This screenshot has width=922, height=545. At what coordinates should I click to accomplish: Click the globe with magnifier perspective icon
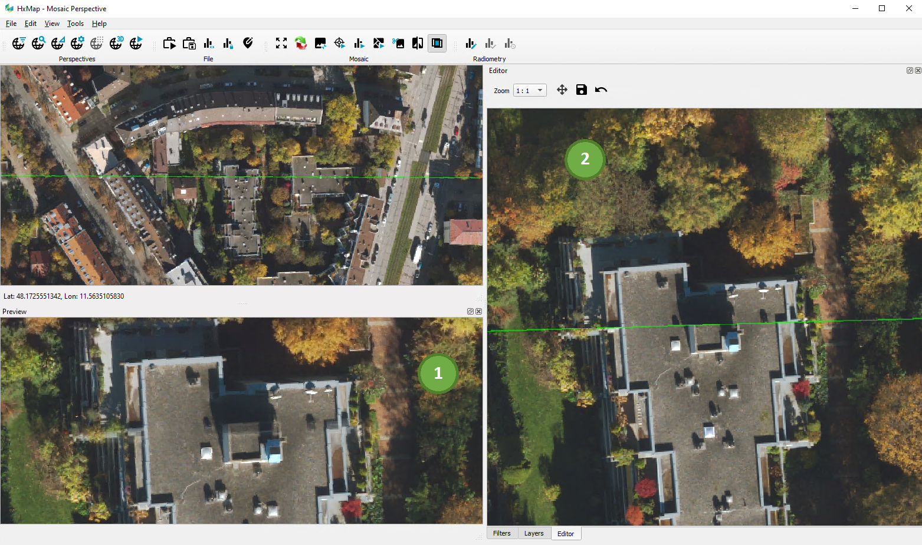click(x=38, y=43)
